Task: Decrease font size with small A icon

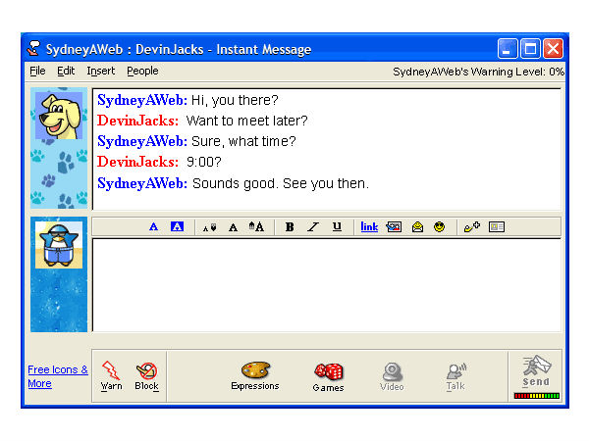Action: (209, 227)
